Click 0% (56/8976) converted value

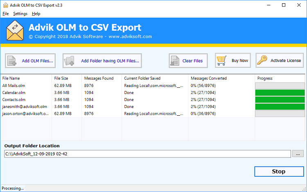click(x=203, y=86)
